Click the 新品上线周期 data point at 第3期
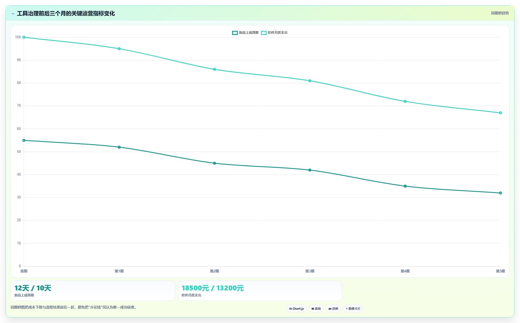This screenshot has height=323, width=520. (x=310, y=170)
